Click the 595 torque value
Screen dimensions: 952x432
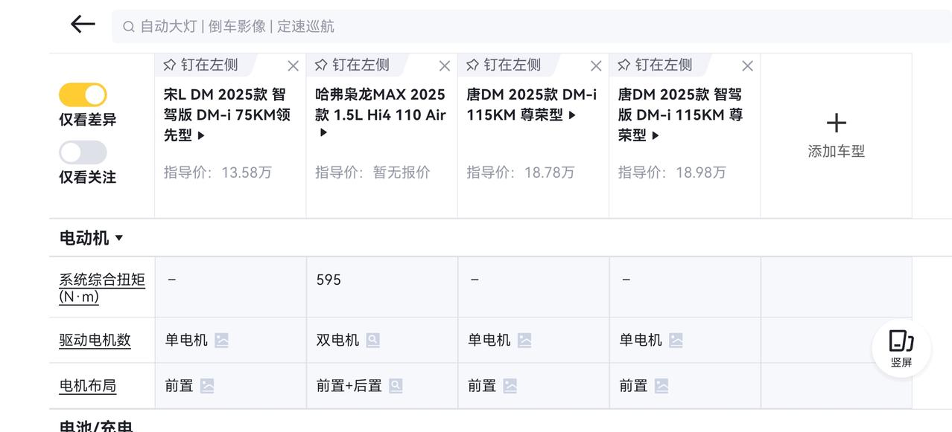coord(329,280)
